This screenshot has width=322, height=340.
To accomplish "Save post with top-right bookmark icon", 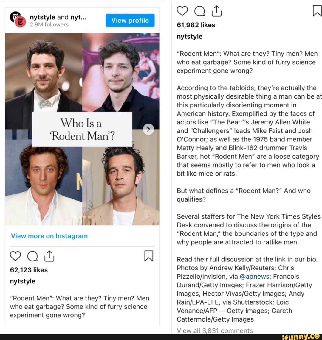I will coord(317,11).
